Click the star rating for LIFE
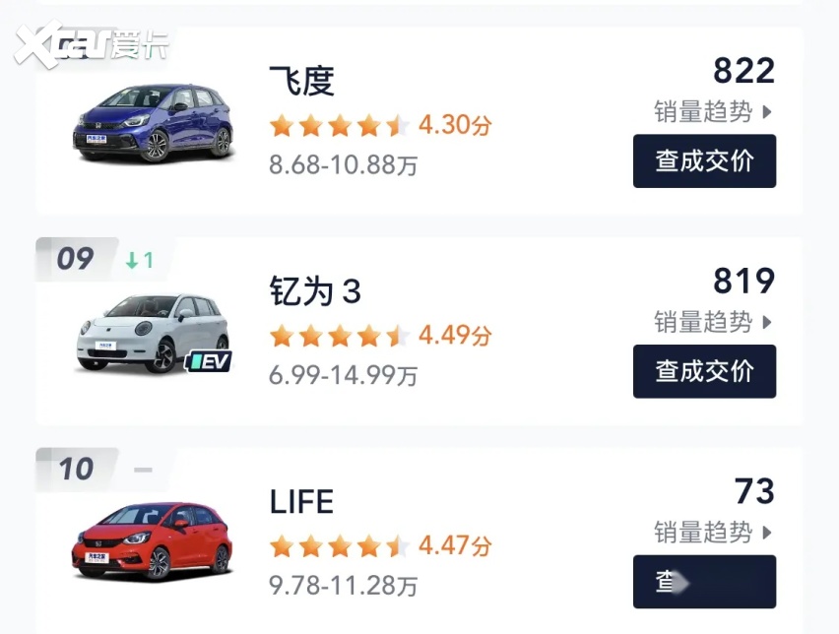The image size is (839, 634). point(340,546)
